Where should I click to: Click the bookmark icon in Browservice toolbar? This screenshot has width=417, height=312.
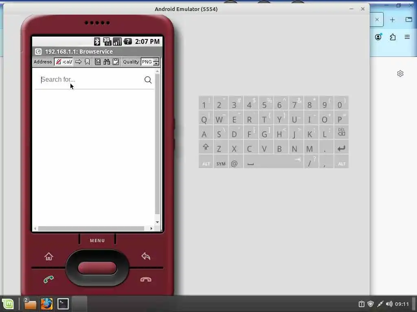pos(87,62)
